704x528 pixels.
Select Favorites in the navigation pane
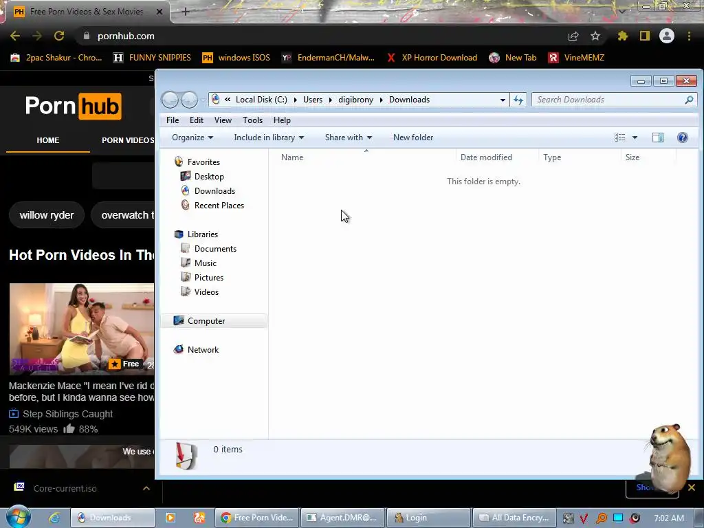tap(203, 162)
